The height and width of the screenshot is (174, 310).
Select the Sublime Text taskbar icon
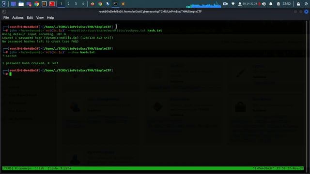tap(123, 4)
